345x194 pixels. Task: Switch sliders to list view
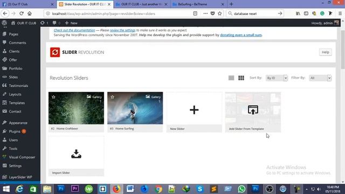pos(231,78)
